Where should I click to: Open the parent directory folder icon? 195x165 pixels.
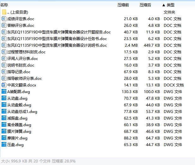coord(4,12)
